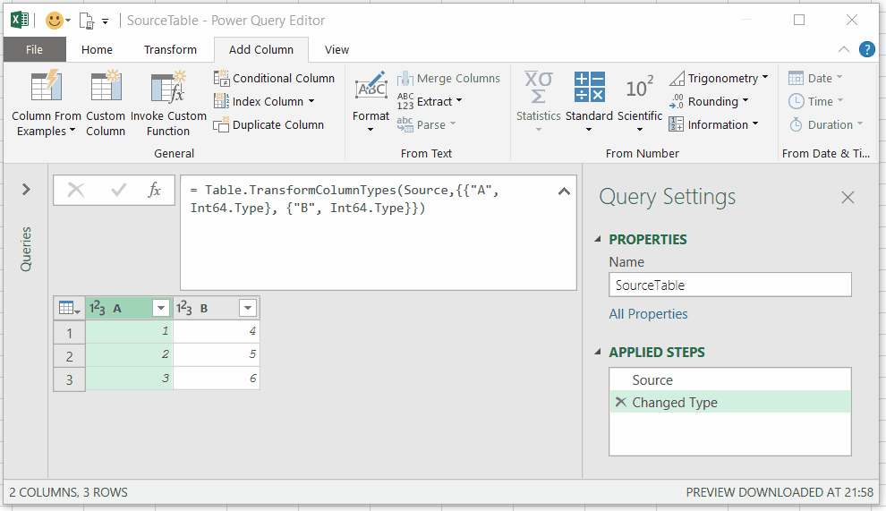Select column B header
886x511 pixels.
click(216, 308)
